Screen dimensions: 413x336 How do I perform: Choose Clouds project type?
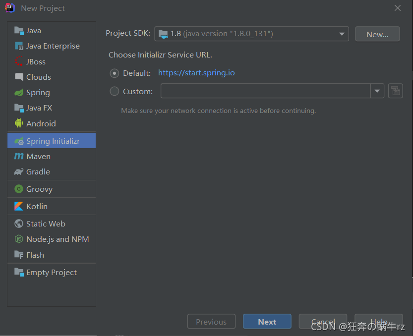52,77
